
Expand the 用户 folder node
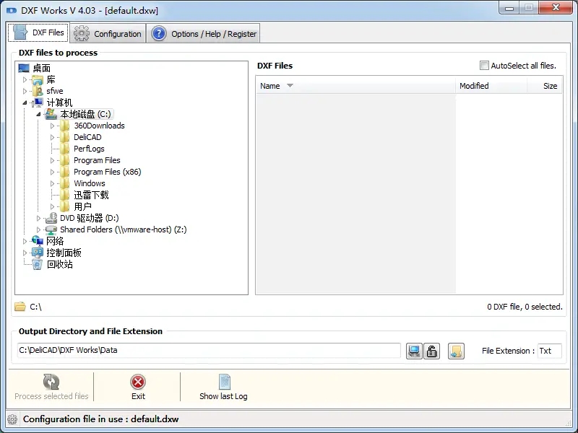[52, 206]
